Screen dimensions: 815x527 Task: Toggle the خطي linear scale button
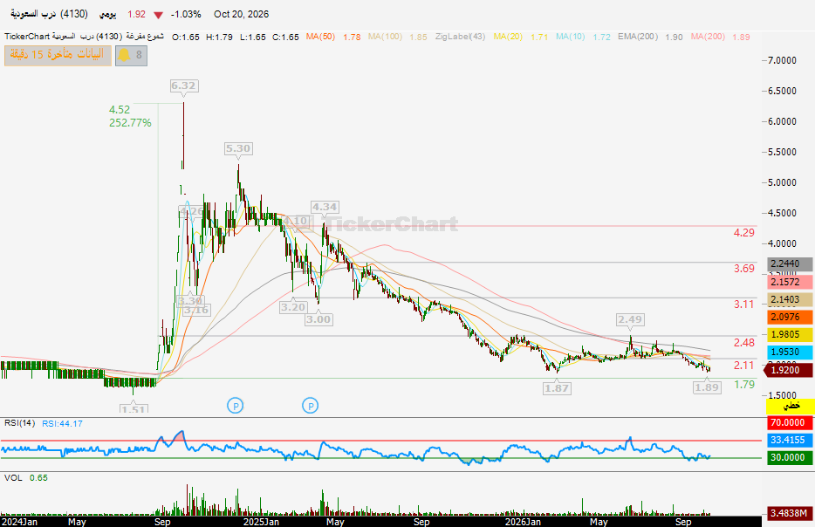click(790, 406)
